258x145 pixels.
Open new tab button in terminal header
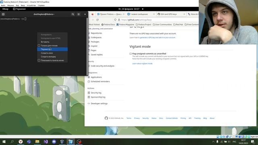(3, 14)
